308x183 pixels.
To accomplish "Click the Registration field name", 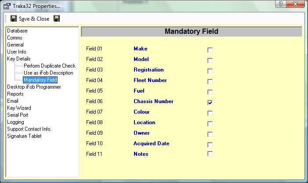I will click(149, 70).
